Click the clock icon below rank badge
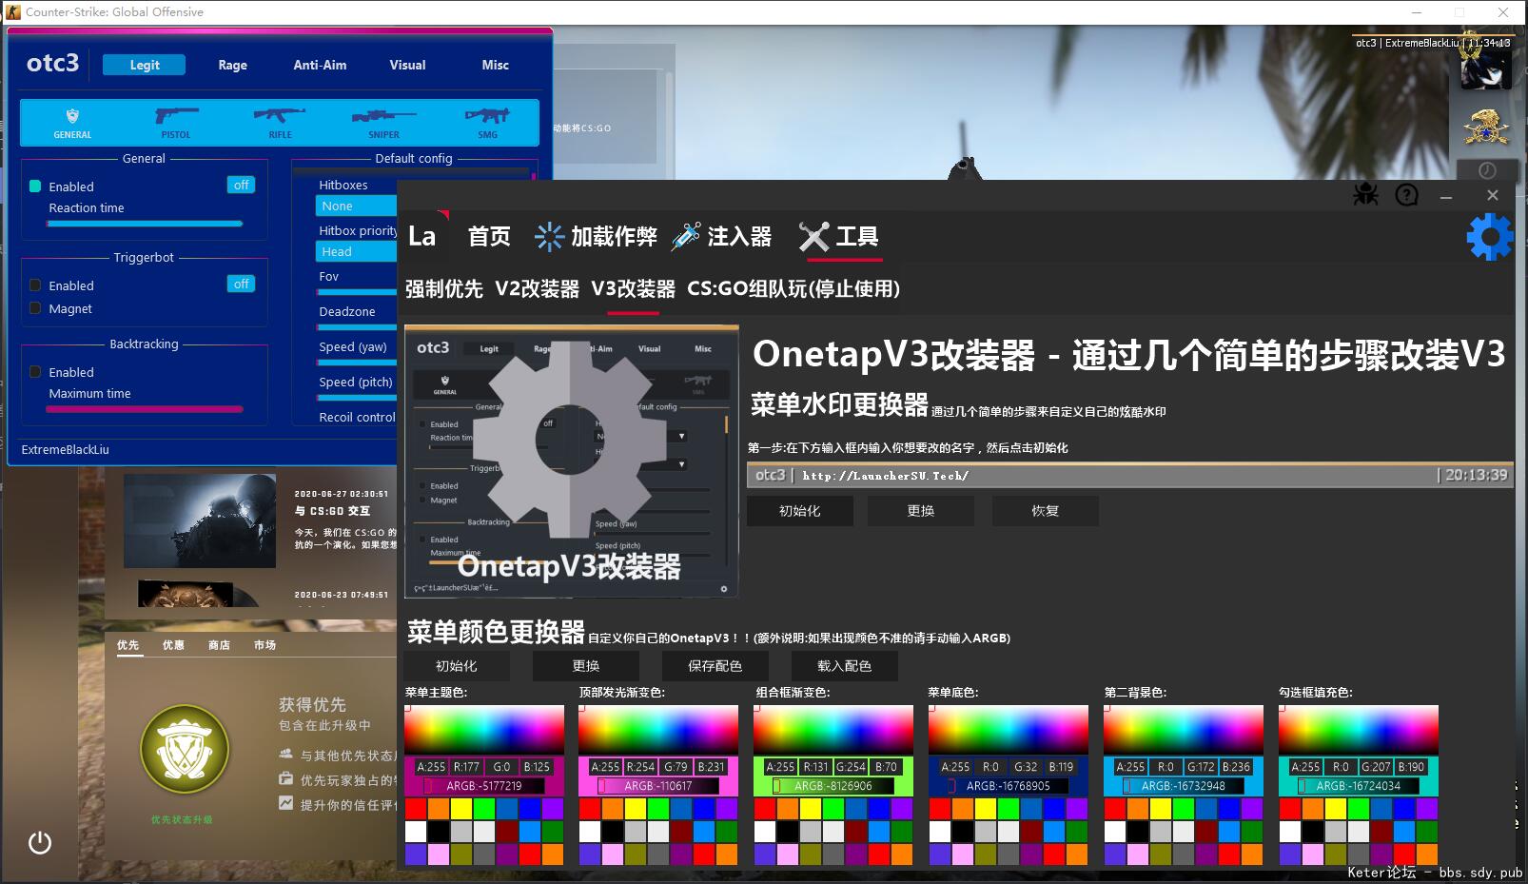This screenshot has height=884, width=1528. 1486,170
